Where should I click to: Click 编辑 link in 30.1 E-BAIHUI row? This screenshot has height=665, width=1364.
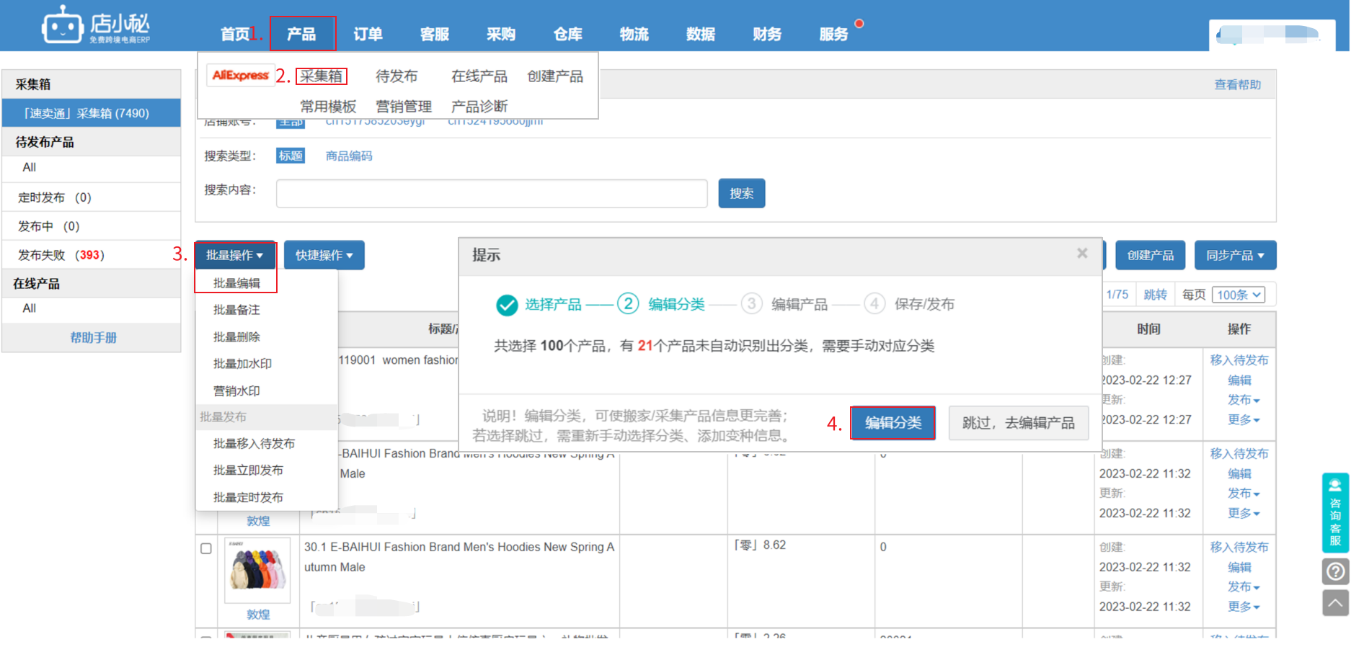[1239, 567]
